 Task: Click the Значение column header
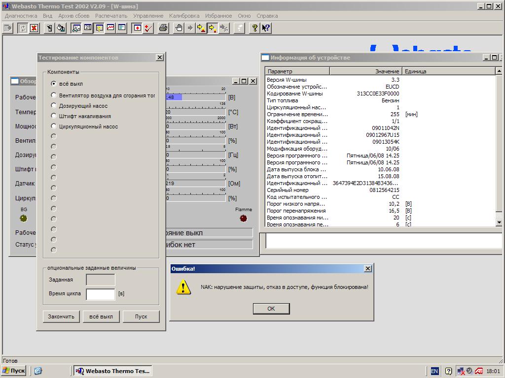[x=365, y=71]
